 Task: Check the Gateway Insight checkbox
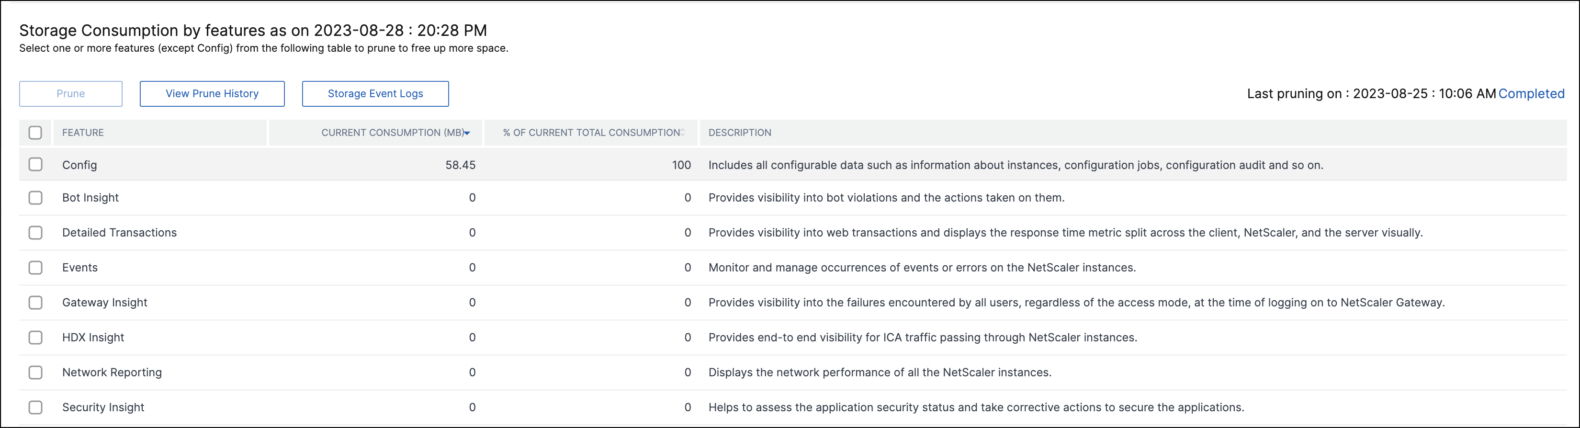35,302
